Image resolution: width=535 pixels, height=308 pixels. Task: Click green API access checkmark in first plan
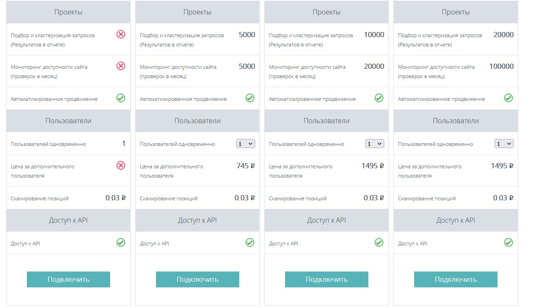click(121, 243)
